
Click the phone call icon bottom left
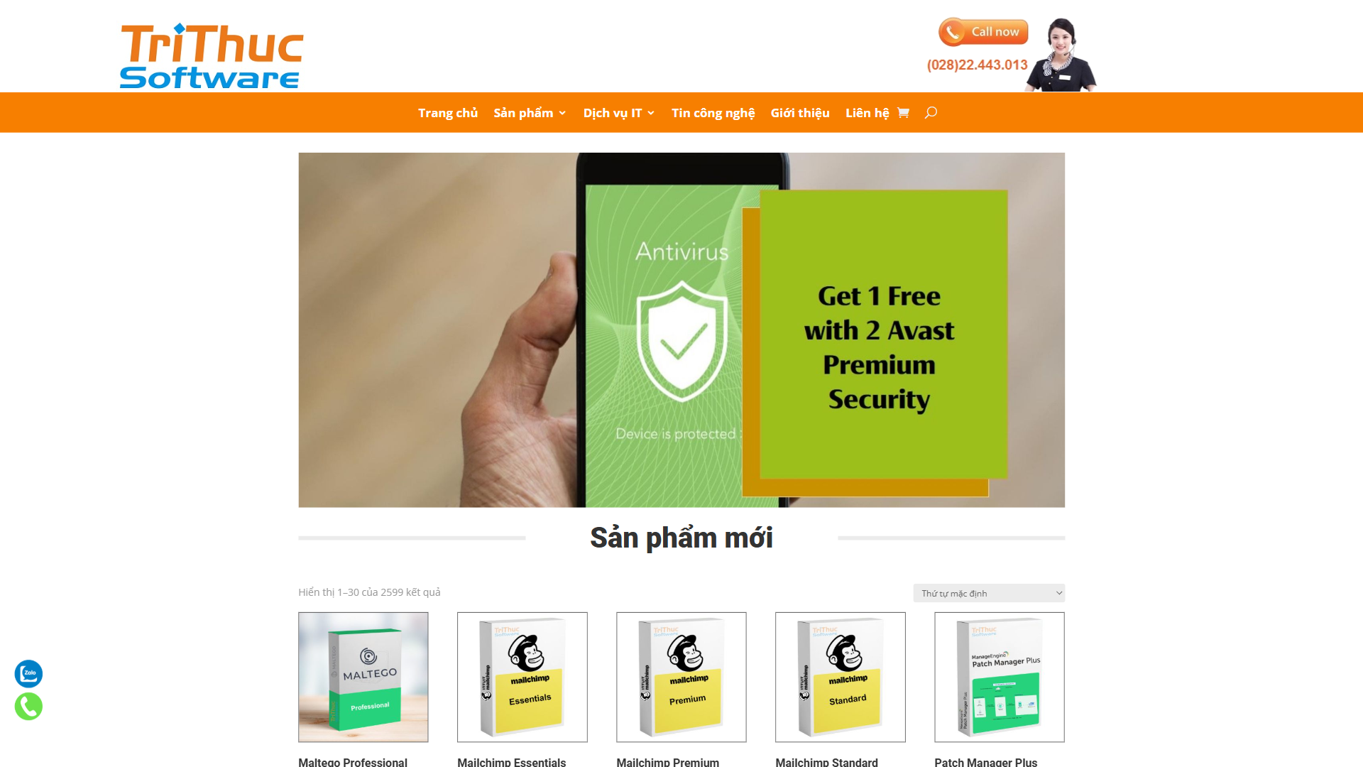[29, 706]
